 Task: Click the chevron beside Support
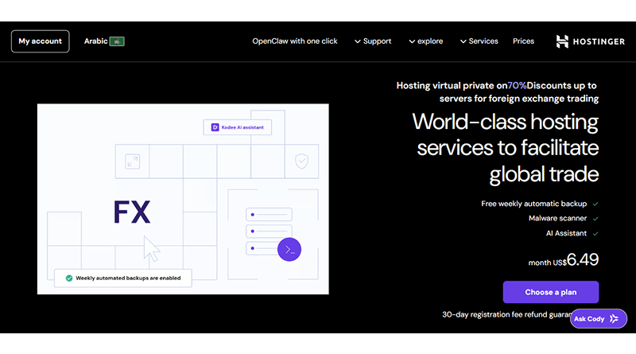point(357,41)
